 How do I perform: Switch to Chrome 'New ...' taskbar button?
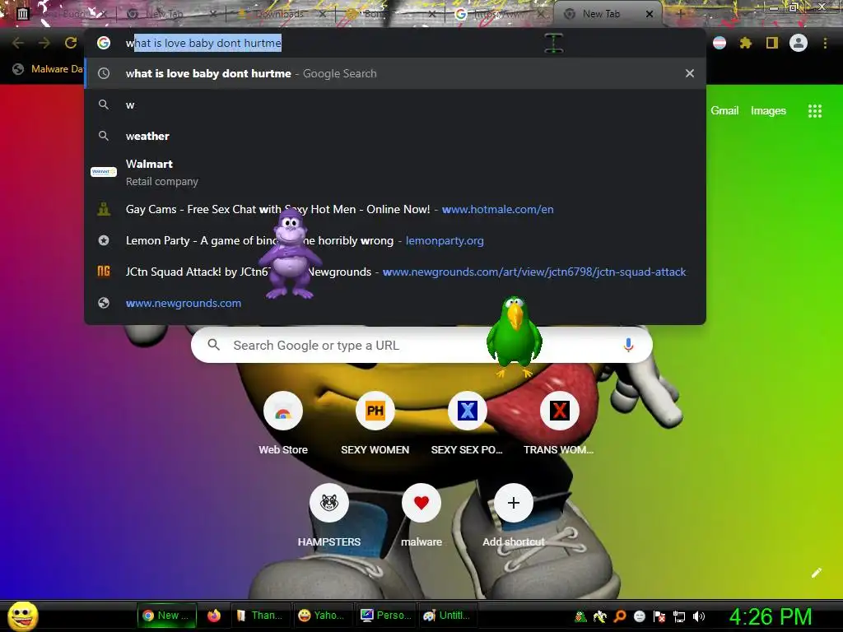point(166,616)
